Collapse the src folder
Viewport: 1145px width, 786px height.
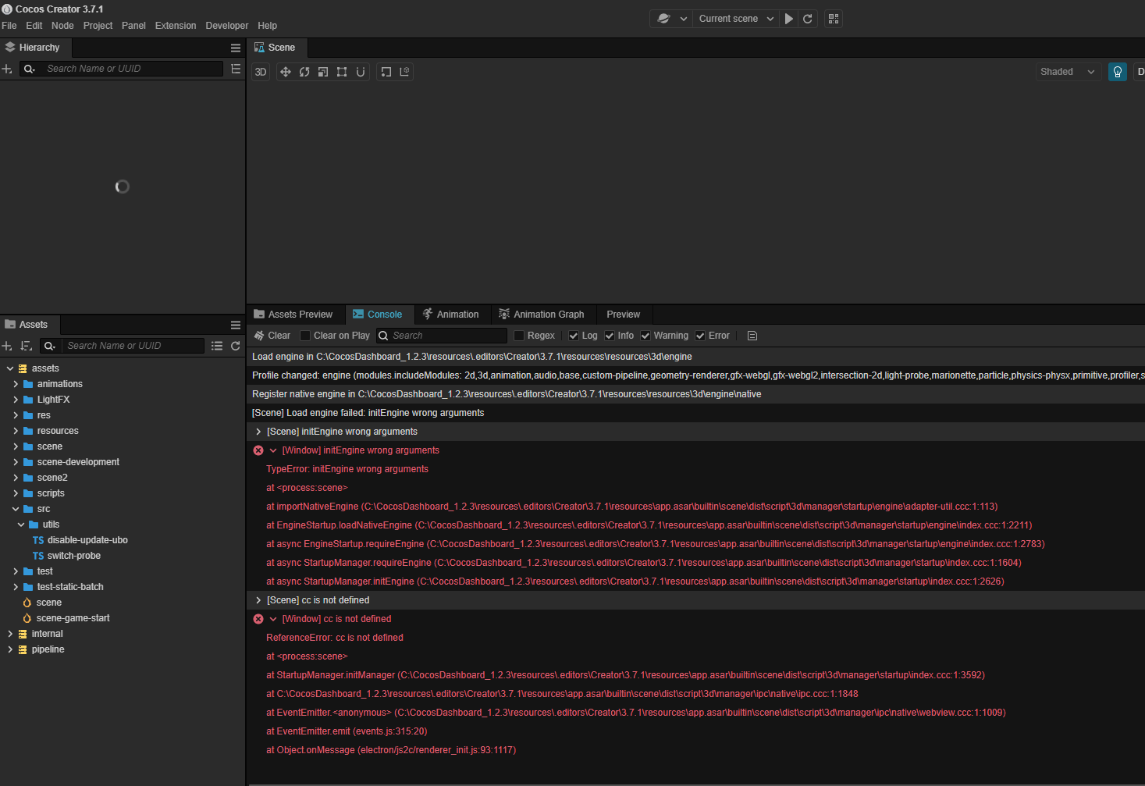(x=16, y=509)
